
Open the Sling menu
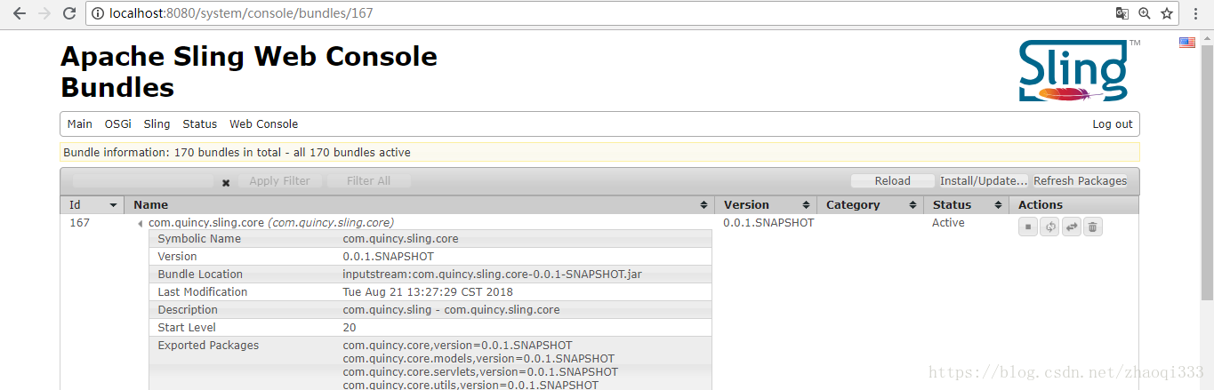[157, 123]
